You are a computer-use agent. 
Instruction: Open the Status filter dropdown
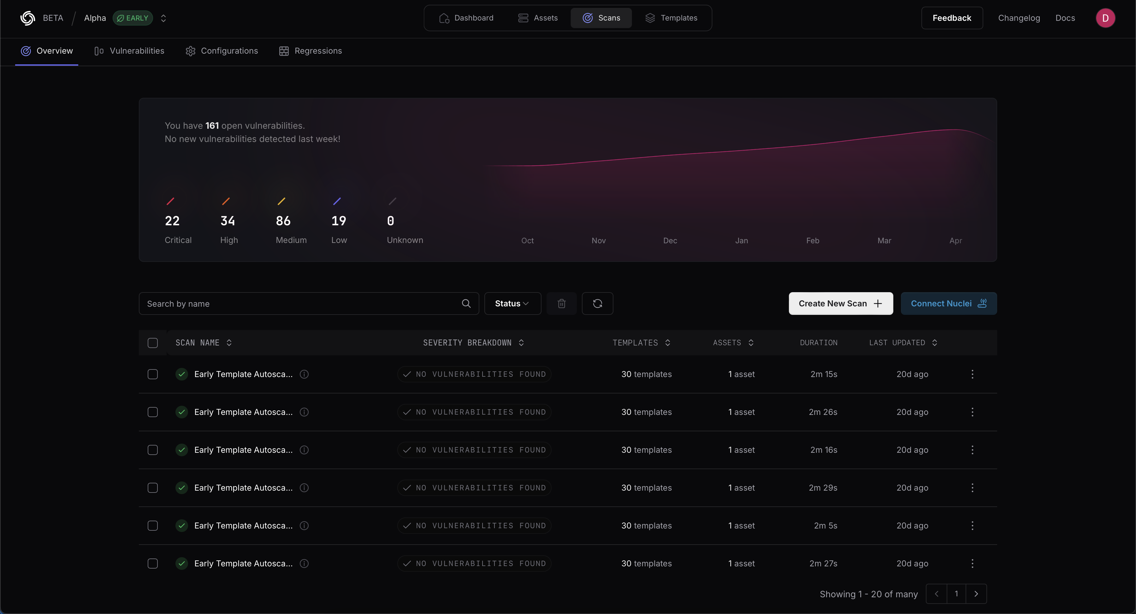(x=512, y=304)
